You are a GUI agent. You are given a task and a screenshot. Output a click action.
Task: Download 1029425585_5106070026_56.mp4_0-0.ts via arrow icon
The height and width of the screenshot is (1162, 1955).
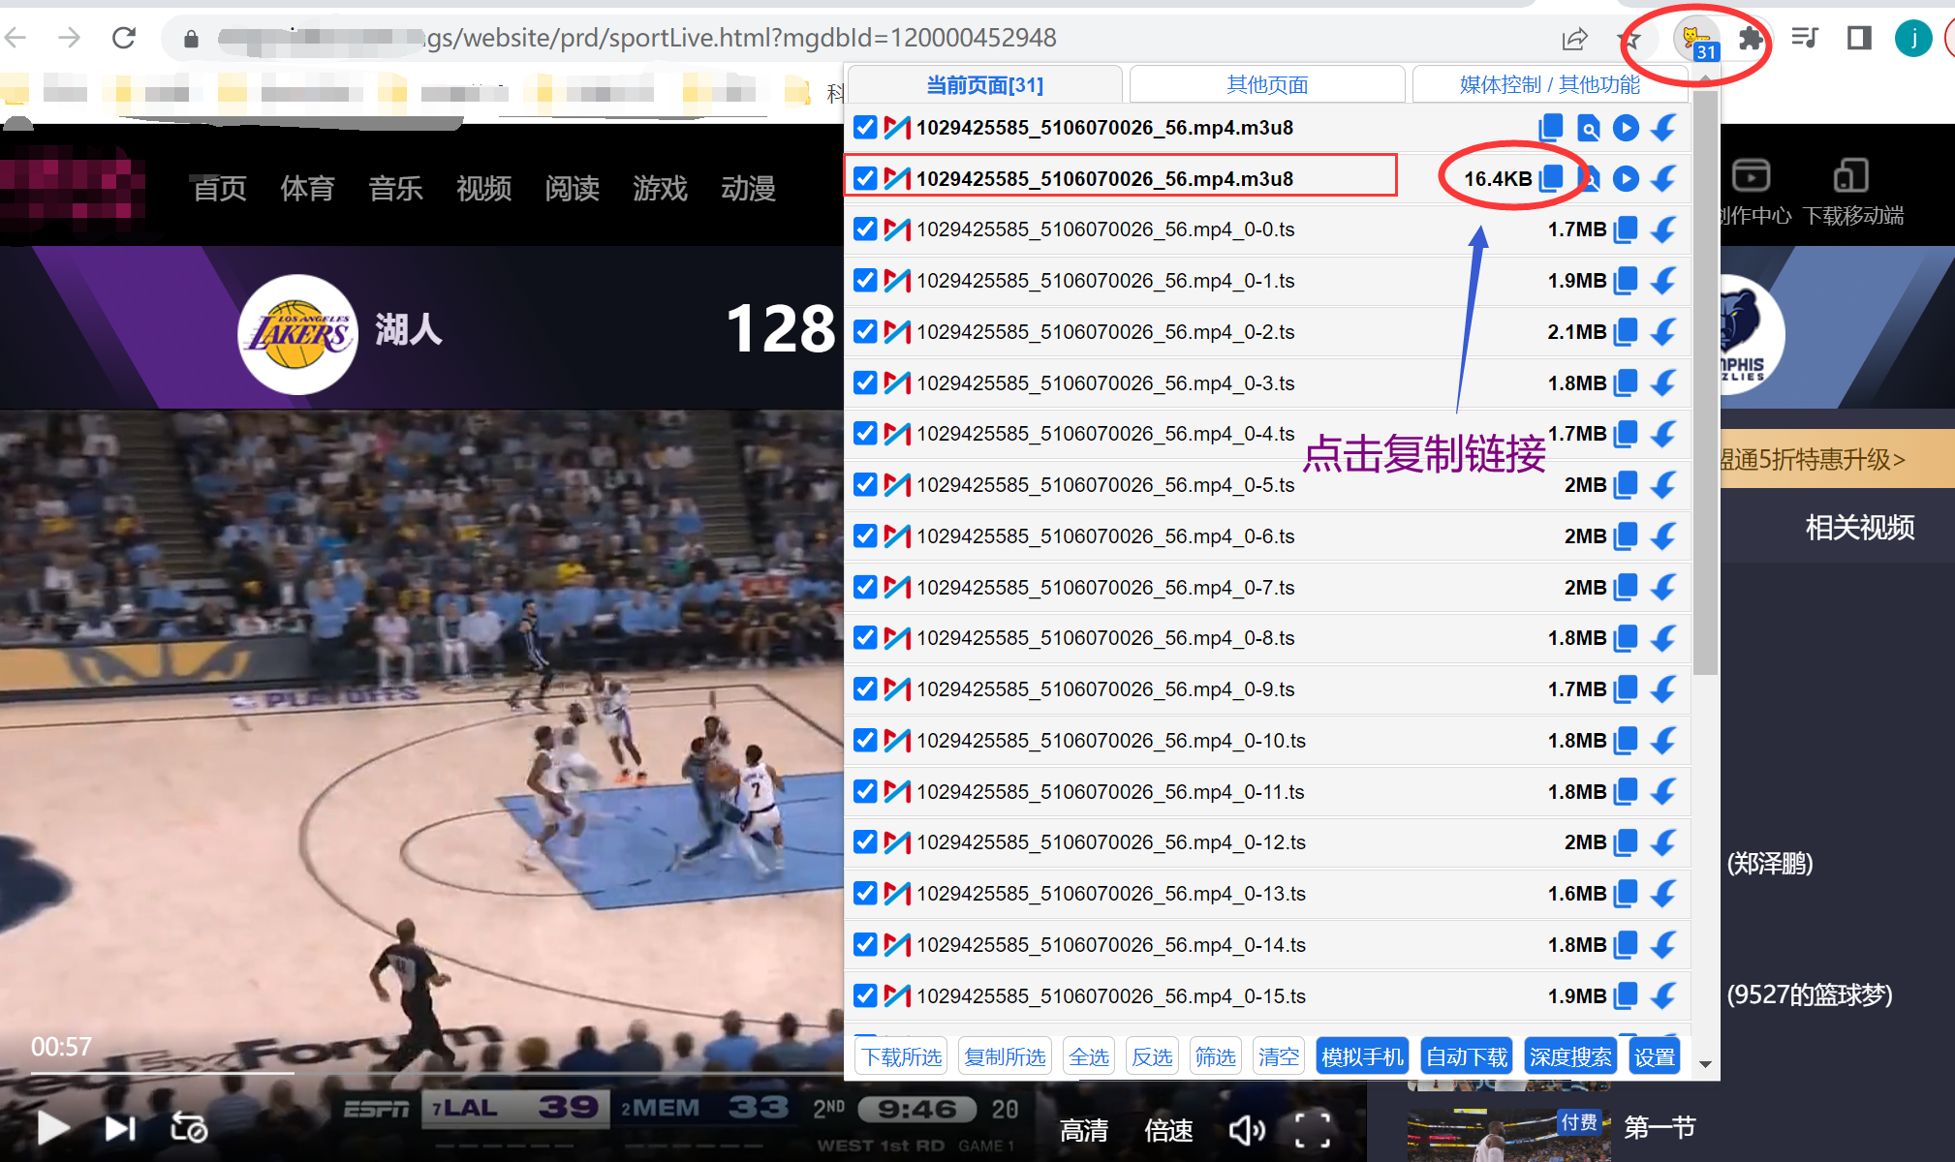(x=1663, y=229)
